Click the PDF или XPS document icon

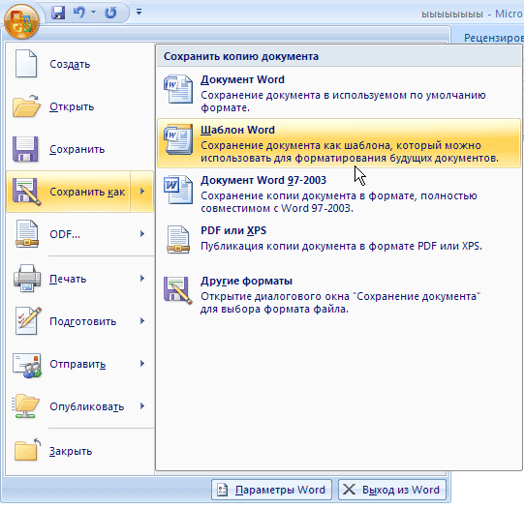point(178,240)
